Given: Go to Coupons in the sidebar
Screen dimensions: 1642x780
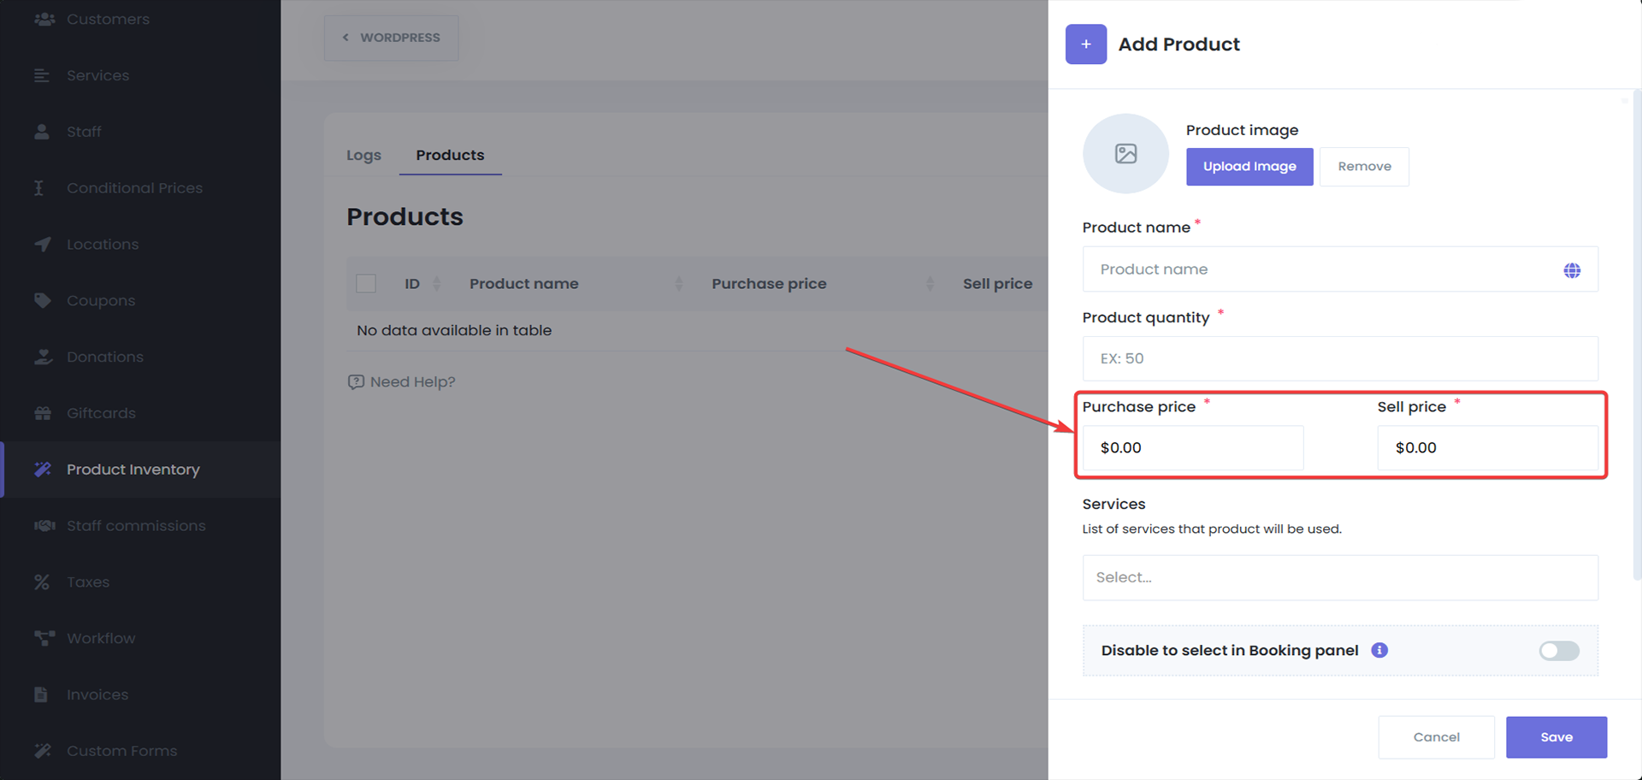Looking at the screenshot, I should (101, 301).
